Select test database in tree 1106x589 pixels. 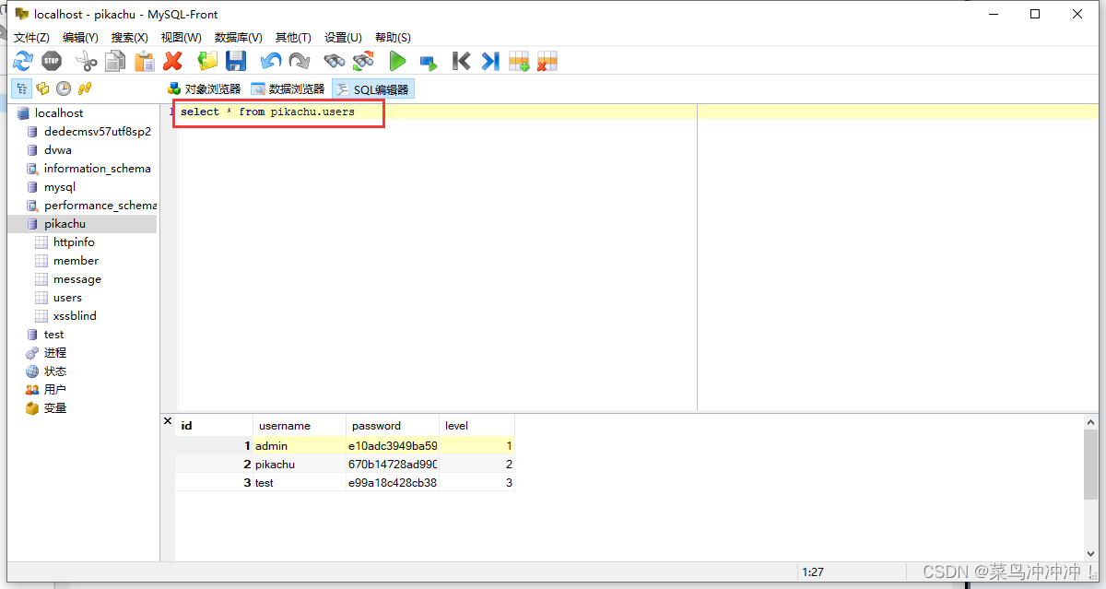53,335
